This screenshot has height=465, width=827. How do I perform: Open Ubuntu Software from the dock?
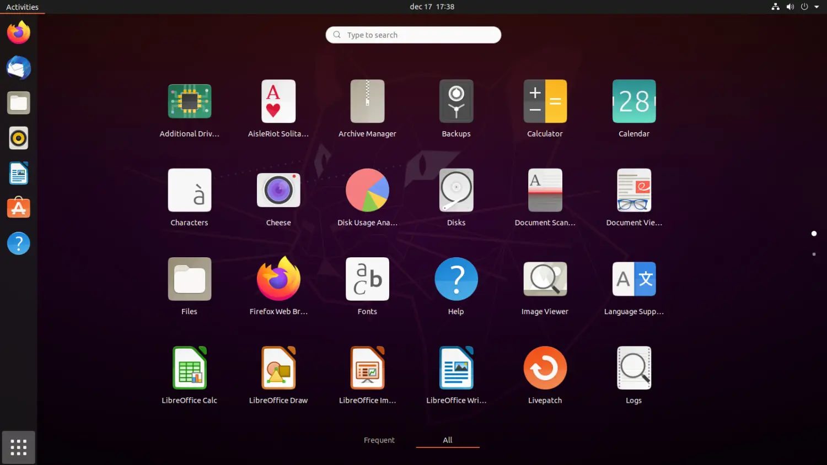coord(18,208)
